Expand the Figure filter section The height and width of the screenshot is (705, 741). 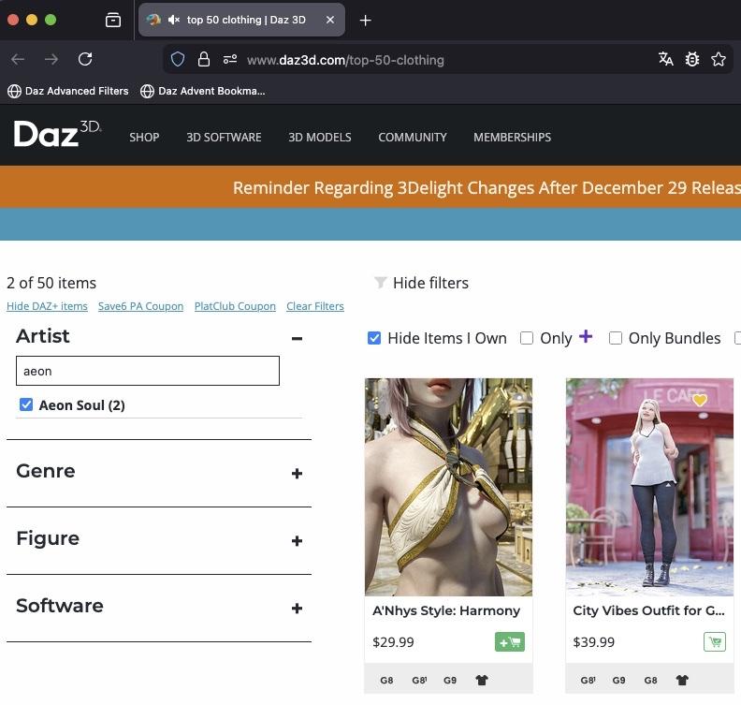[x=297, y=541]
